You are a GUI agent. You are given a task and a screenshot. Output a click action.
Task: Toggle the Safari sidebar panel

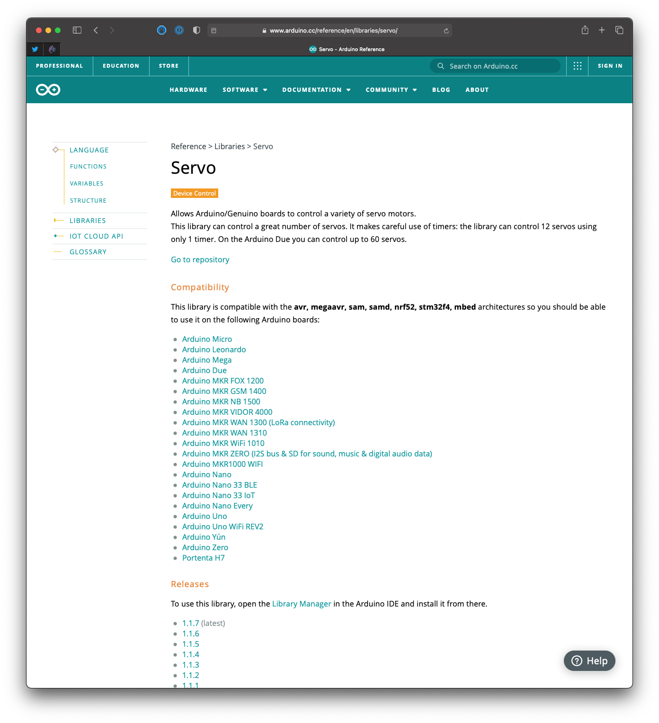77,30
